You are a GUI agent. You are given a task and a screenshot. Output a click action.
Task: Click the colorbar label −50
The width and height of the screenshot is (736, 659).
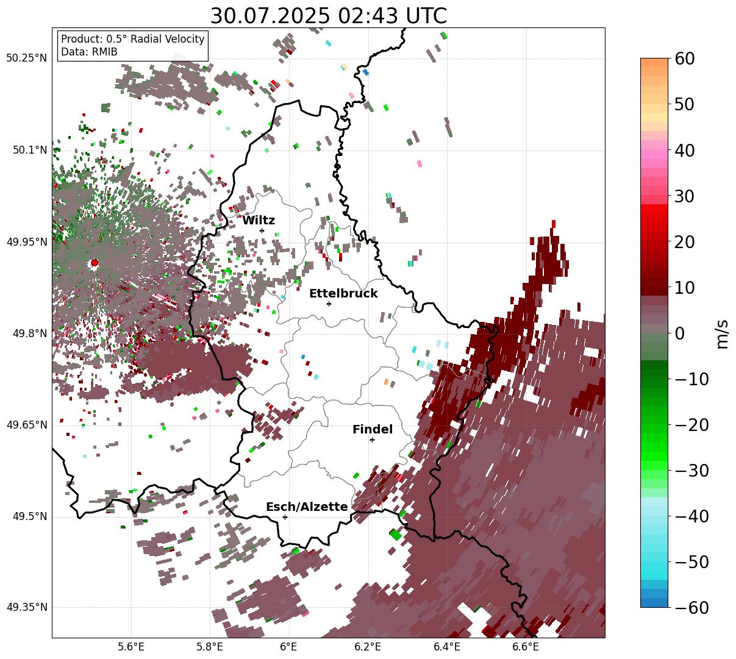[x=691, y=561]
